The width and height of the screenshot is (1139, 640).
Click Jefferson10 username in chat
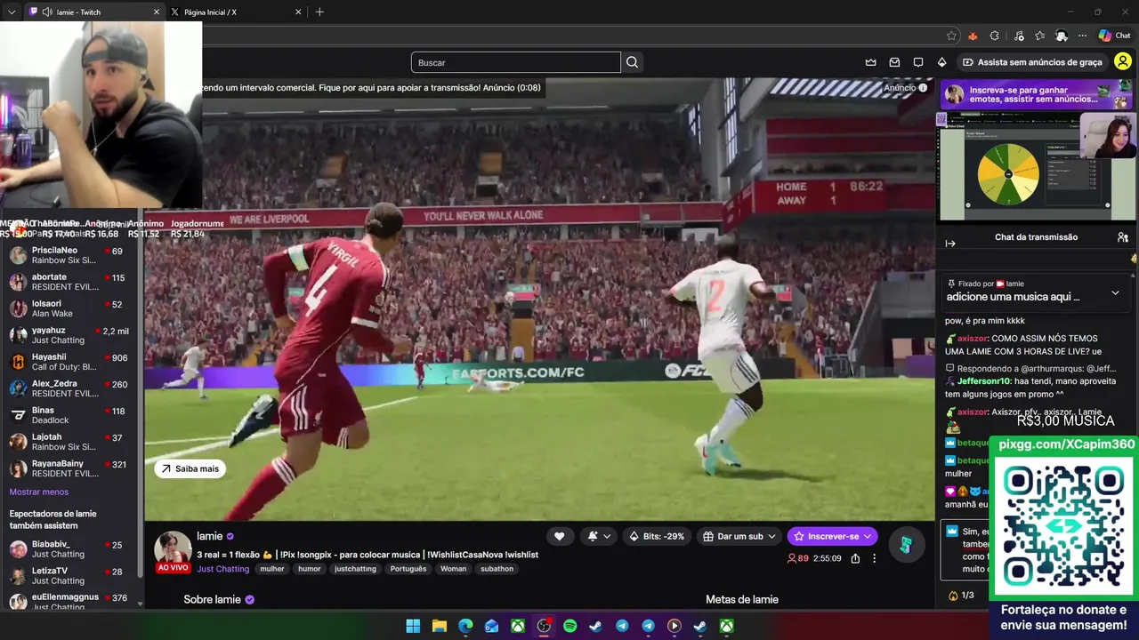coord(984,380)
